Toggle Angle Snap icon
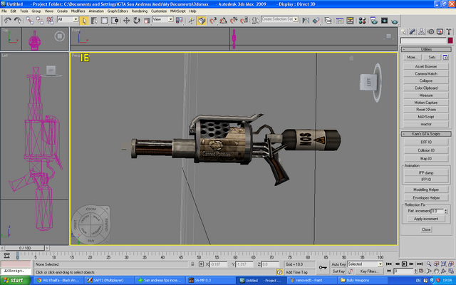The image size is (456, 285). pyautogui.click(x=223, y=21)
